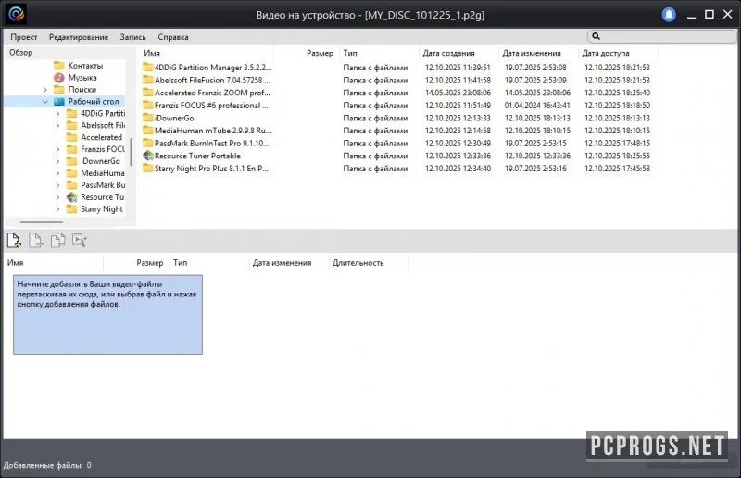
Task: Open the Запись menu
Action: (x=132, y=37)
